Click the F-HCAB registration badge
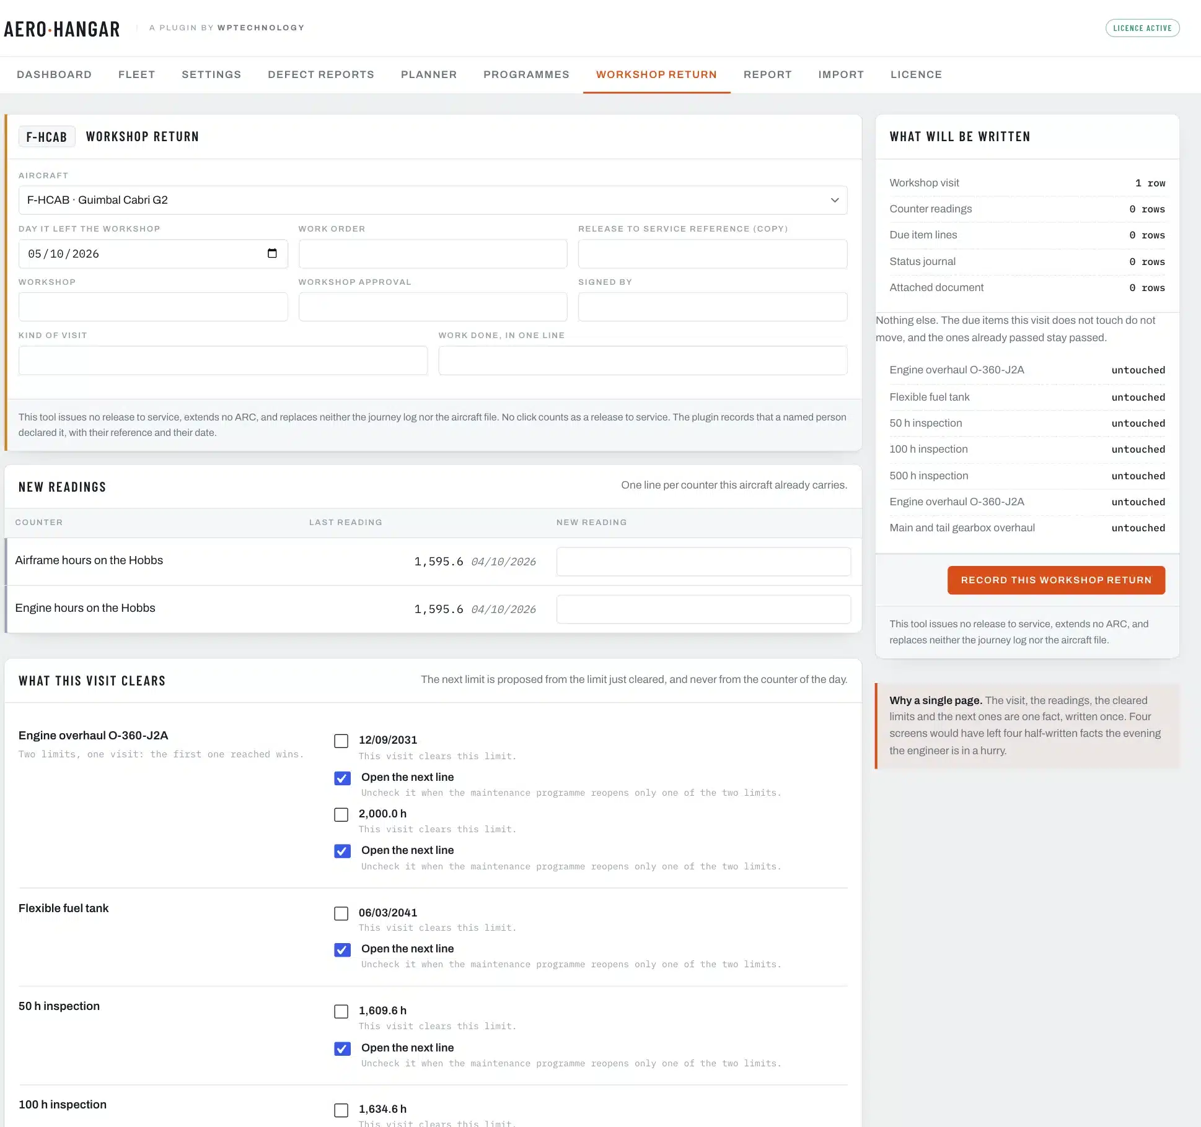Image resolution: width=1201 pixels, height=1127 pixels. point(46,137)
